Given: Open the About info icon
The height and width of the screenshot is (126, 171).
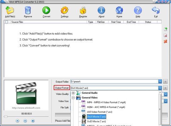Looking at the screenshot, I should pyautogui.click(x=101, y=10).
